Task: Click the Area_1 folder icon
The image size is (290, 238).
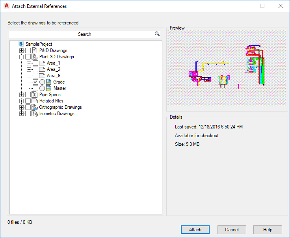Action: [x=42, y=63]
